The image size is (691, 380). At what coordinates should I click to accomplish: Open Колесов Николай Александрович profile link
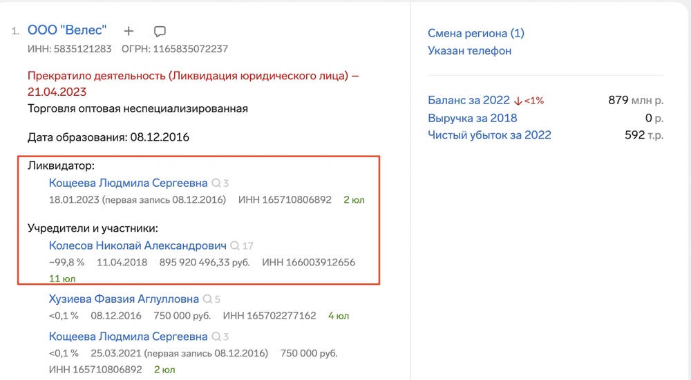[x=138, y=246]
